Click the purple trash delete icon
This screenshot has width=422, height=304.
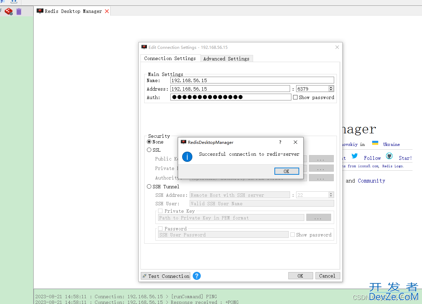tap(19, 12)
